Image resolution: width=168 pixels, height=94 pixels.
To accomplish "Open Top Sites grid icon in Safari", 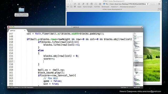I will [x=75, y=7].
